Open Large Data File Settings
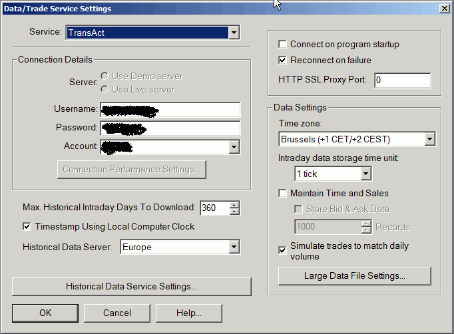Screen dimensions: 454x334 [x=355, y=276]
